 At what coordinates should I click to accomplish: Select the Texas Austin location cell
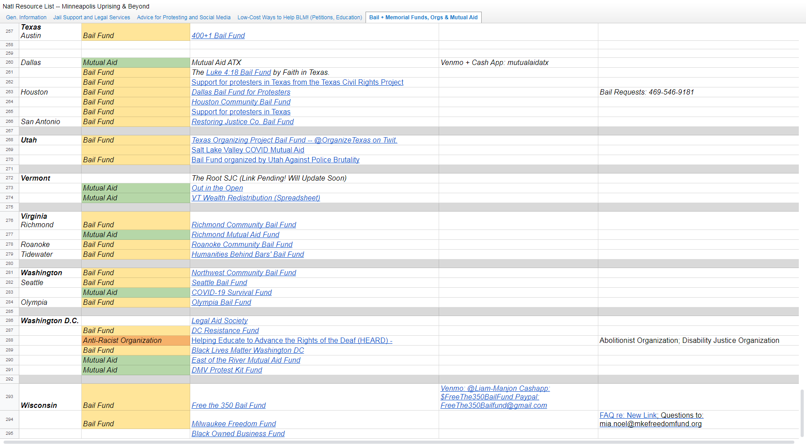coord(50,32)
